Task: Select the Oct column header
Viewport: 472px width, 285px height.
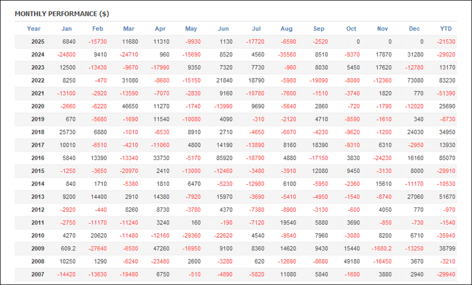Action: [351, 29]
